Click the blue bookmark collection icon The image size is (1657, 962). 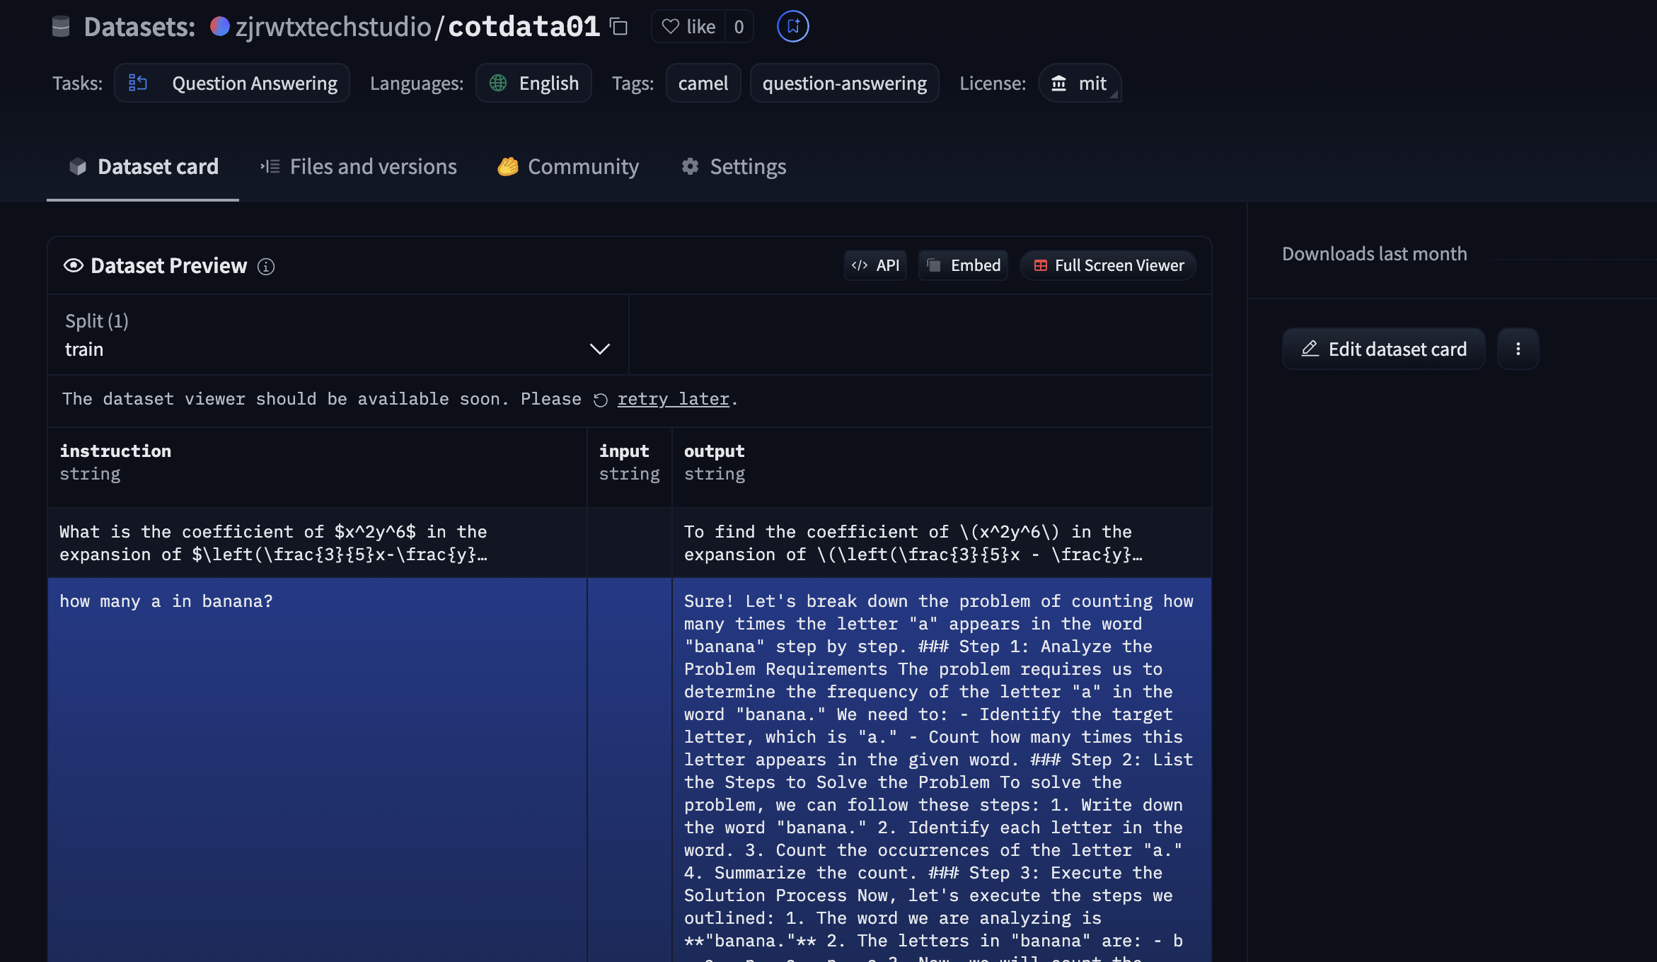coord(792,27)
